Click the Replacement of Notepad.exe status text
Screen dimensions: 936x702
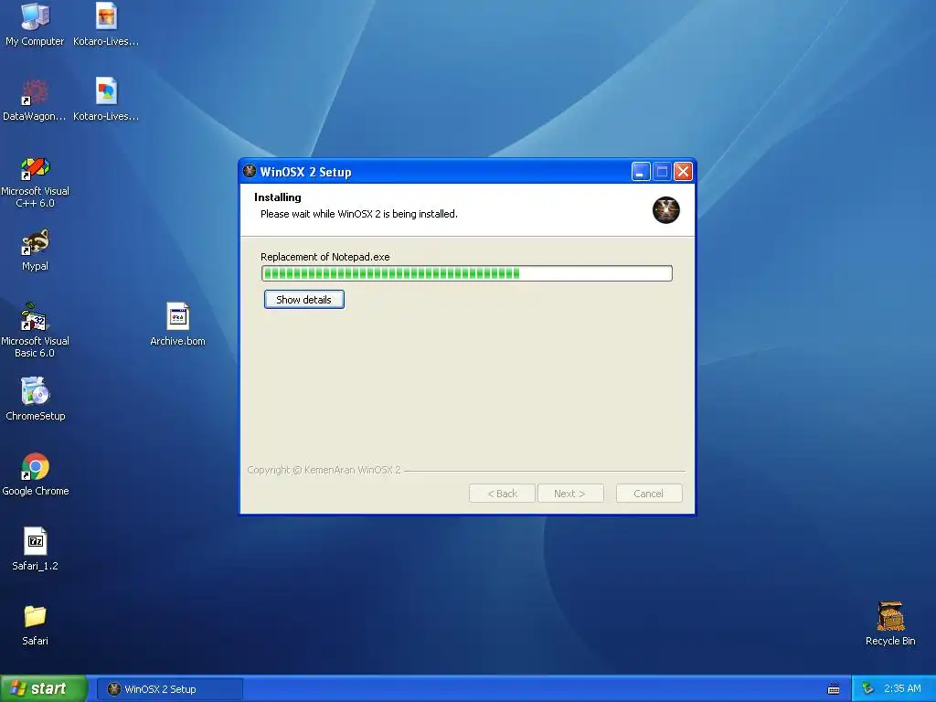click(x=324, y=257)
